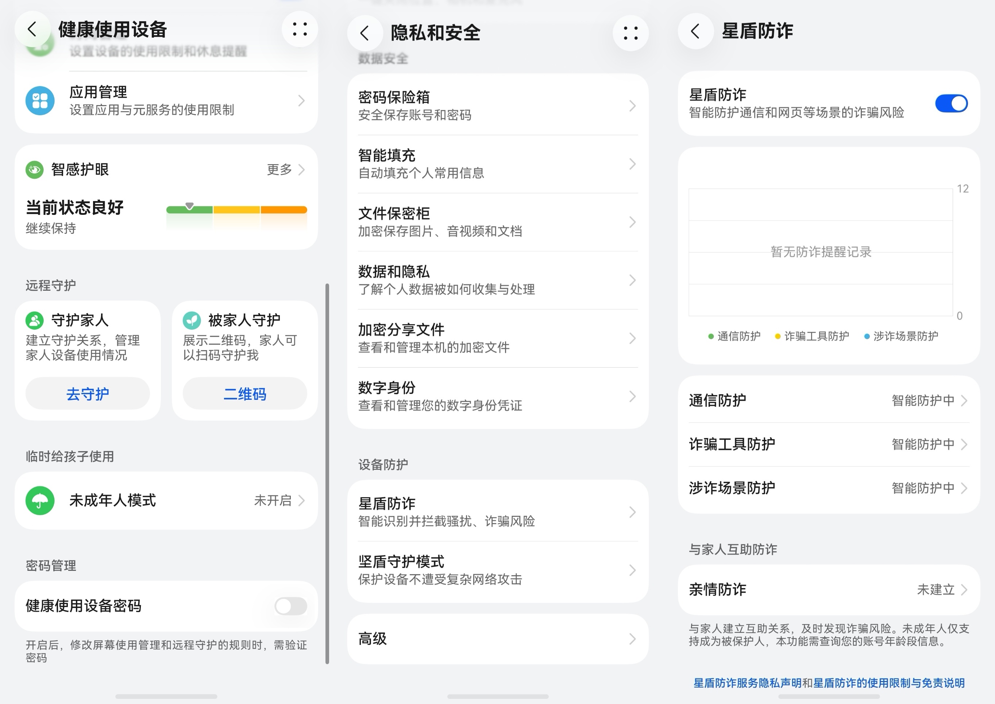The width and height of the screenshot is (995, 704).
Task: Open more options menu on 隐私和安全 screen
Action: [630, 33]
